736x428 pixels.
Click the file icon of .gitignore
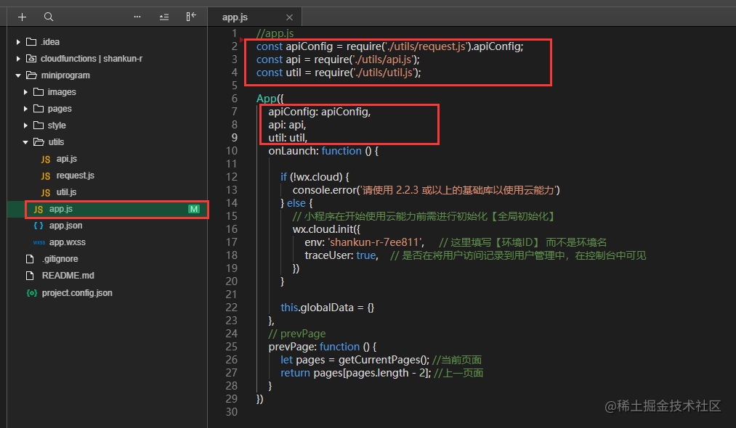point(30,259)
